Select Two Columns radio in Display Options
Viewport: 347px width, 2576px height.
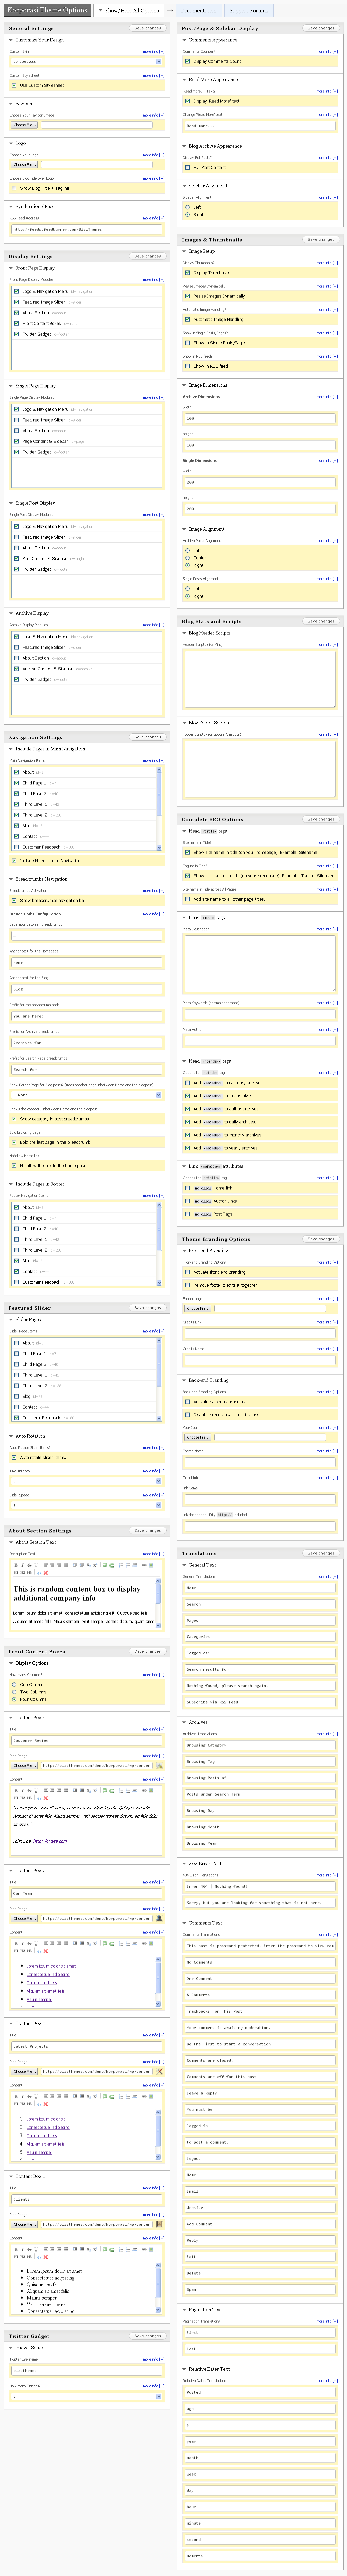coord(14,1692)
